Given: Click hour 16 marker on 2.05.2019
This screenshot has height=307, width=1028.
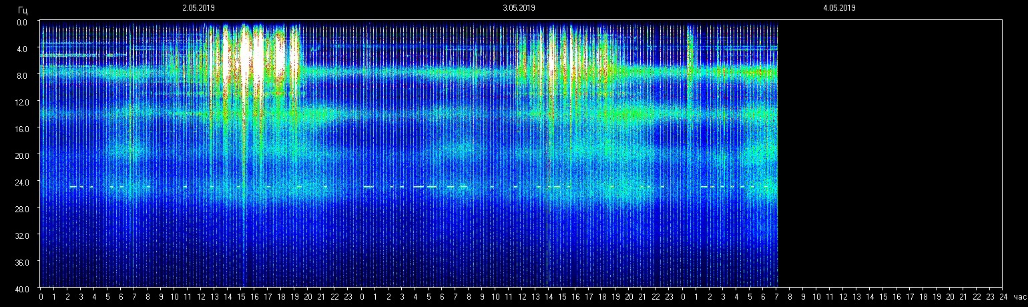Looking at the screenshot, I should [254, 296].
